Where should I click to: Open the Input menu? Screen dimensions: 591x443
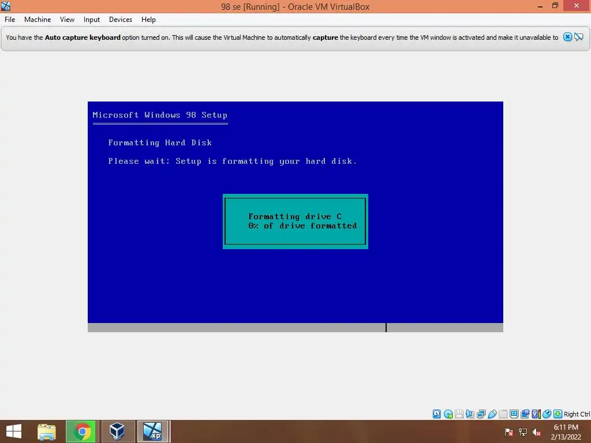[92, 20]
